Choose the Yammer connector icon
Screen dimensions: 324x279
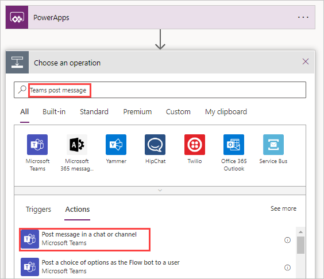click(116, 145)
